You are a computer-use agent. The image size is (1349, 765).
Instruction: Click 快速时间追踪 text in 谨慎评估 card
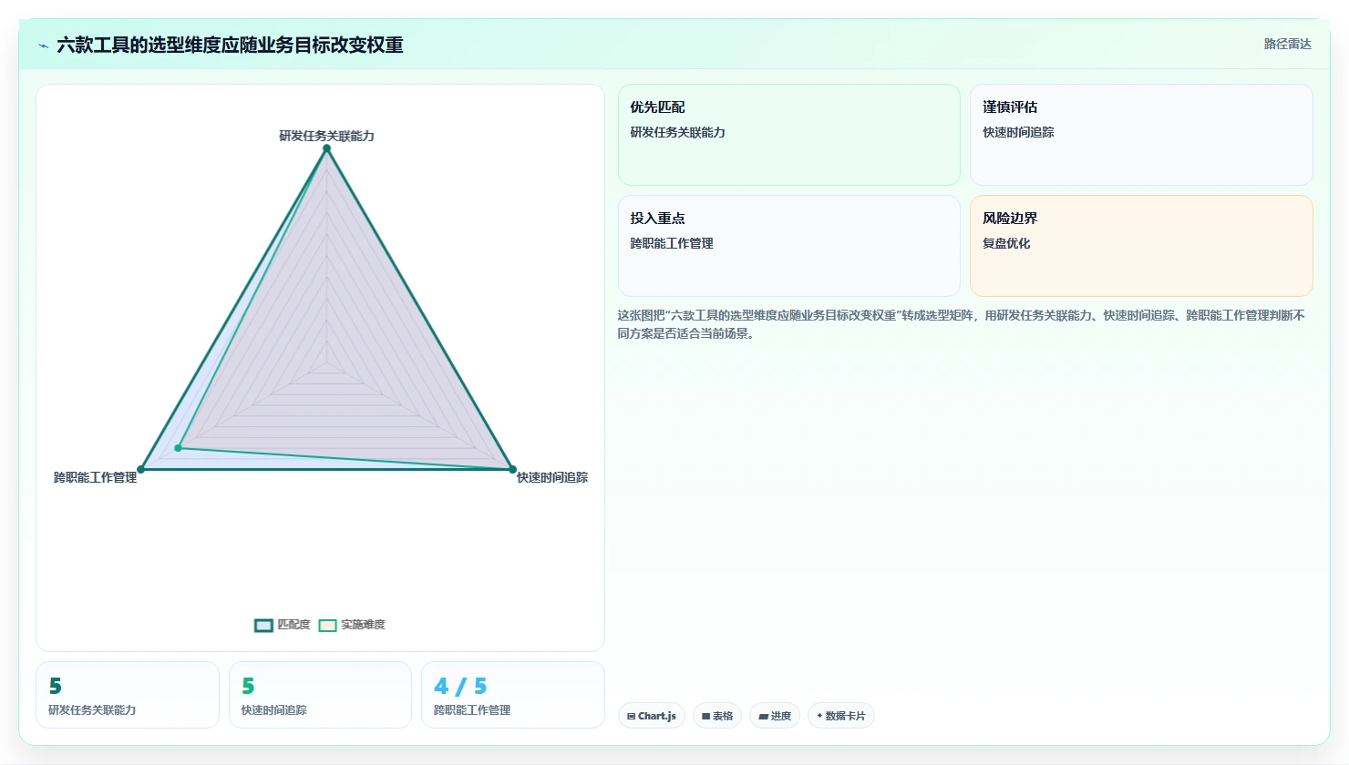(x=1018, y=132)
